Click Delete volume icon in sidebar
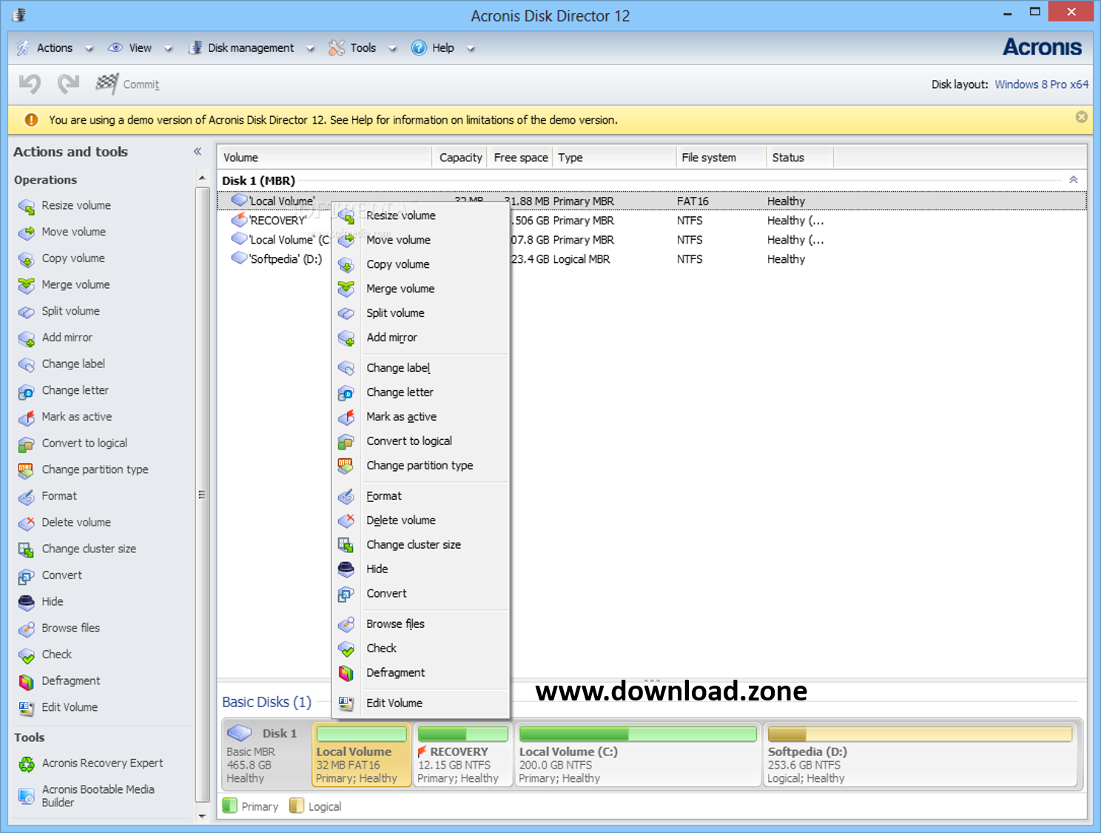1101x833 pixels. pos(27,523)
